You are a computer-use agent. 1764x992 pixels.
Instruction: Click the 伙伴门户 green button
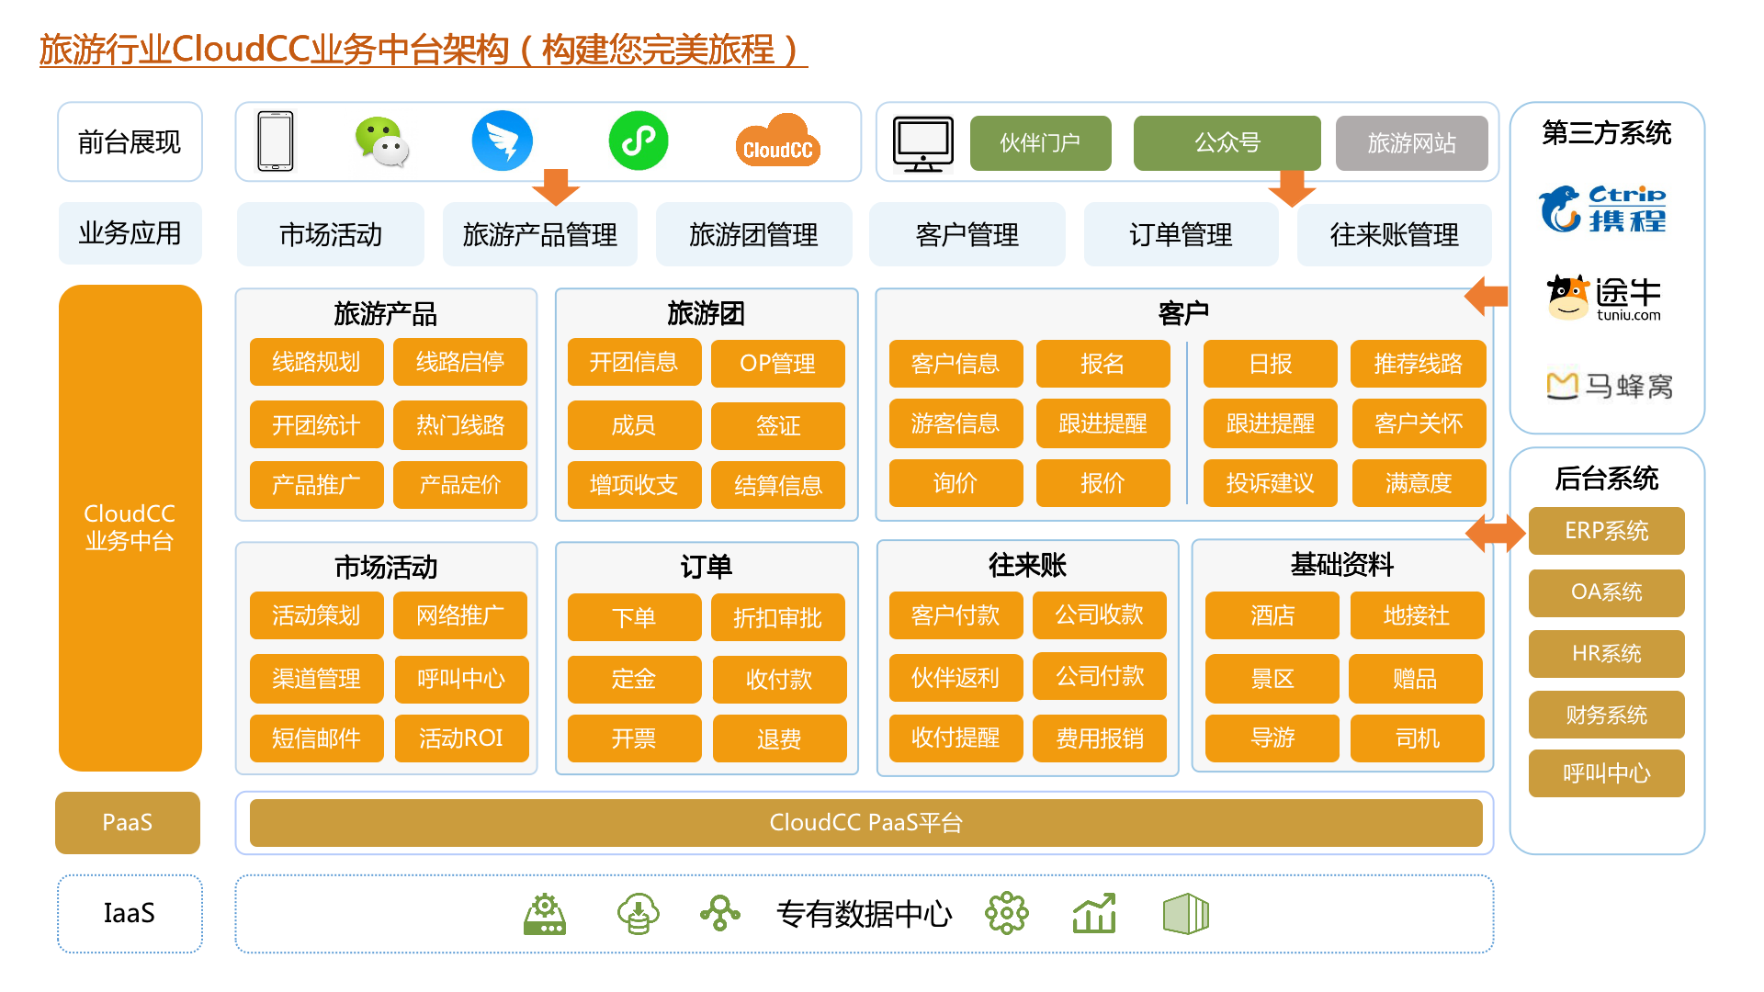tap(1040, 143)
